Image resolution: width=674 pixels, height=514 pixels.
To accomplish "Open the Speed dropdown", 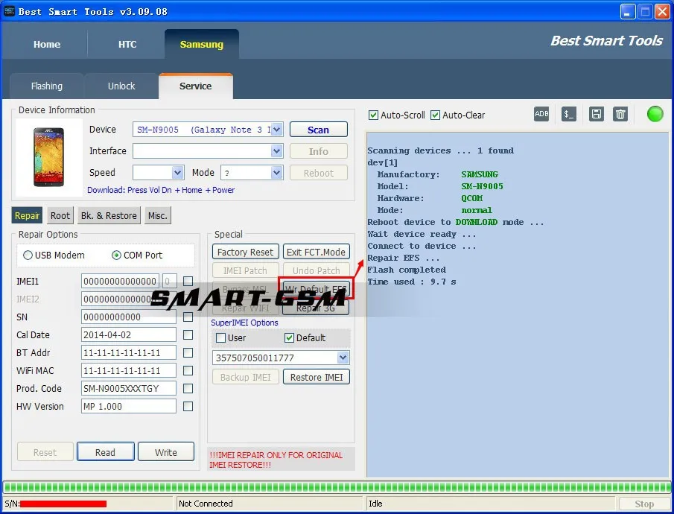I will [177, 173].
